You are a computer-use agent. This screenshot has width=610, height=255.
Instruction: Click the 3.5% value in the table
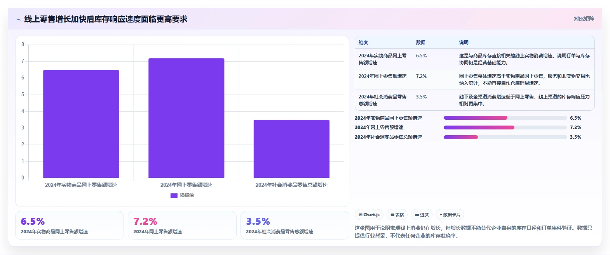pos(421,97)
